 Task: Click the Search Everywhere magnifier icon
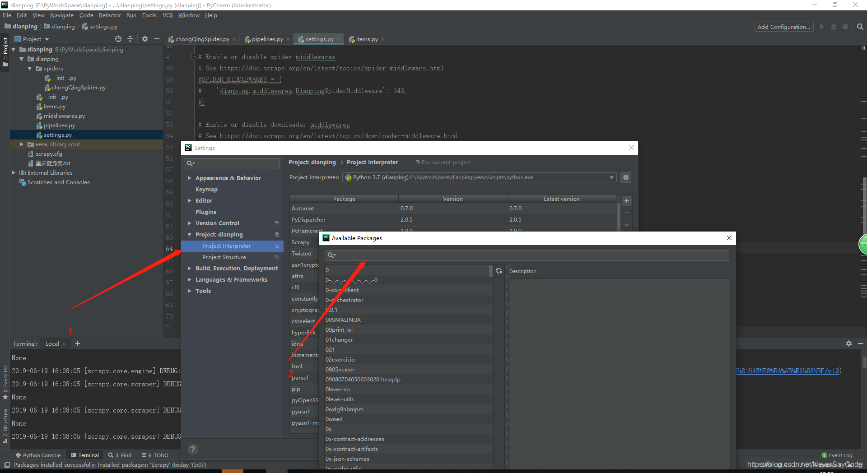click(860, 27)
